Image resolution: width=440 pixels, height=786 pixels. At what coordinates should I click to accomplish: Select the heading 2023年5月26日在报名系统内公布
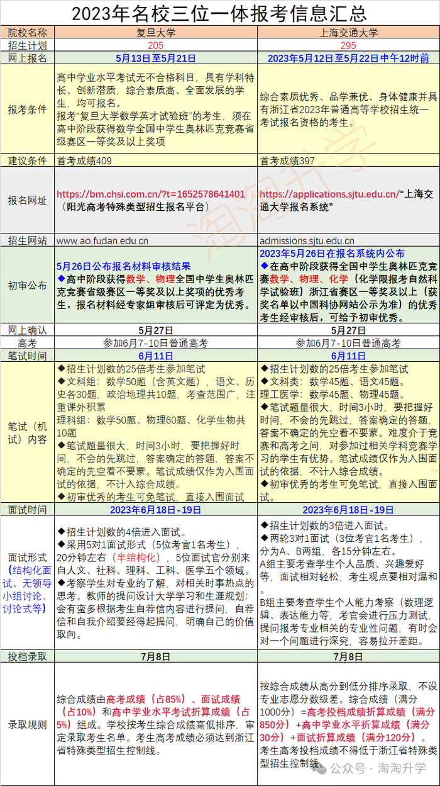point(332,253)
